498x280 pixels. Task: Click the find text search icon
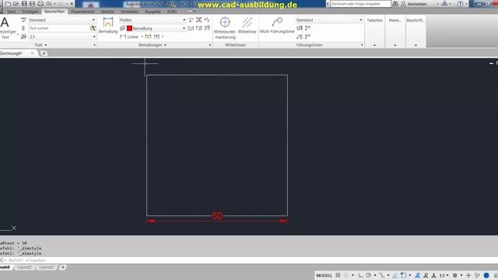point(93,28)
